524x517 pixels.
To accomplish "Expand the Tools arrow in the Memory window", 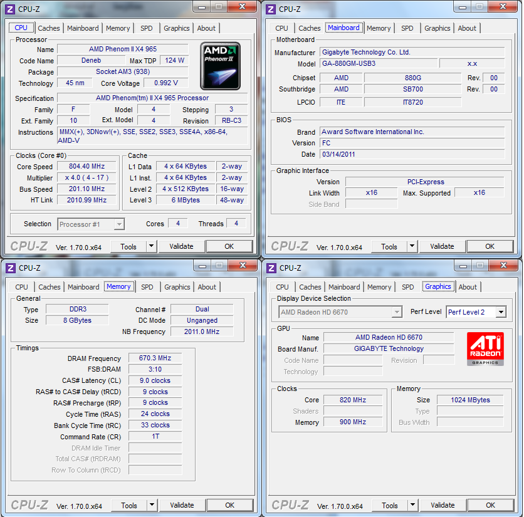I will (x=152, y=505).
